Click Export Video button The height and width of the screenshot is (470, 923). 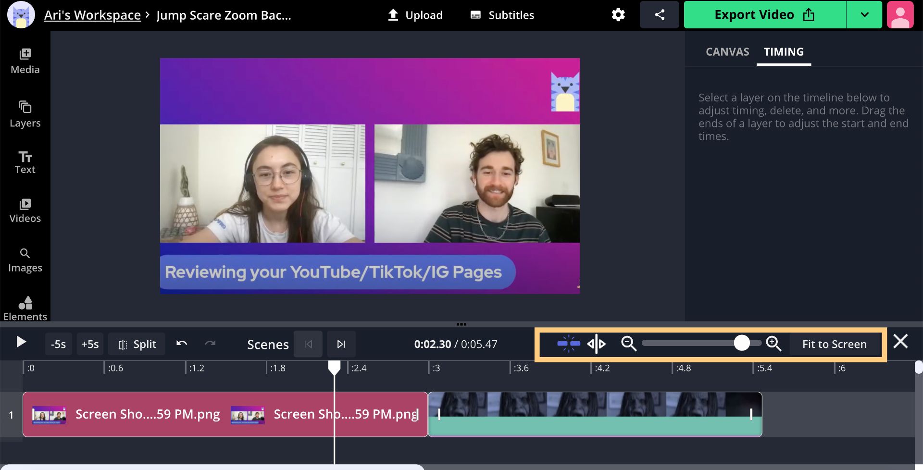tap(765, 15)
